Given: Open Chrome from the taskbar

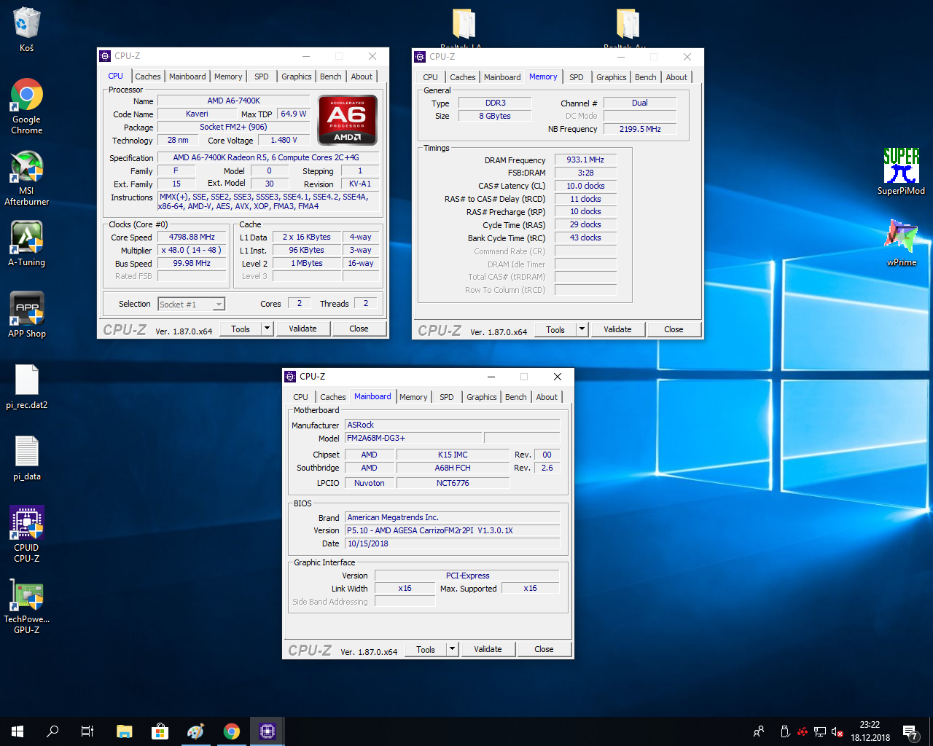Looking at the screenshot, I should coord(231,731).
